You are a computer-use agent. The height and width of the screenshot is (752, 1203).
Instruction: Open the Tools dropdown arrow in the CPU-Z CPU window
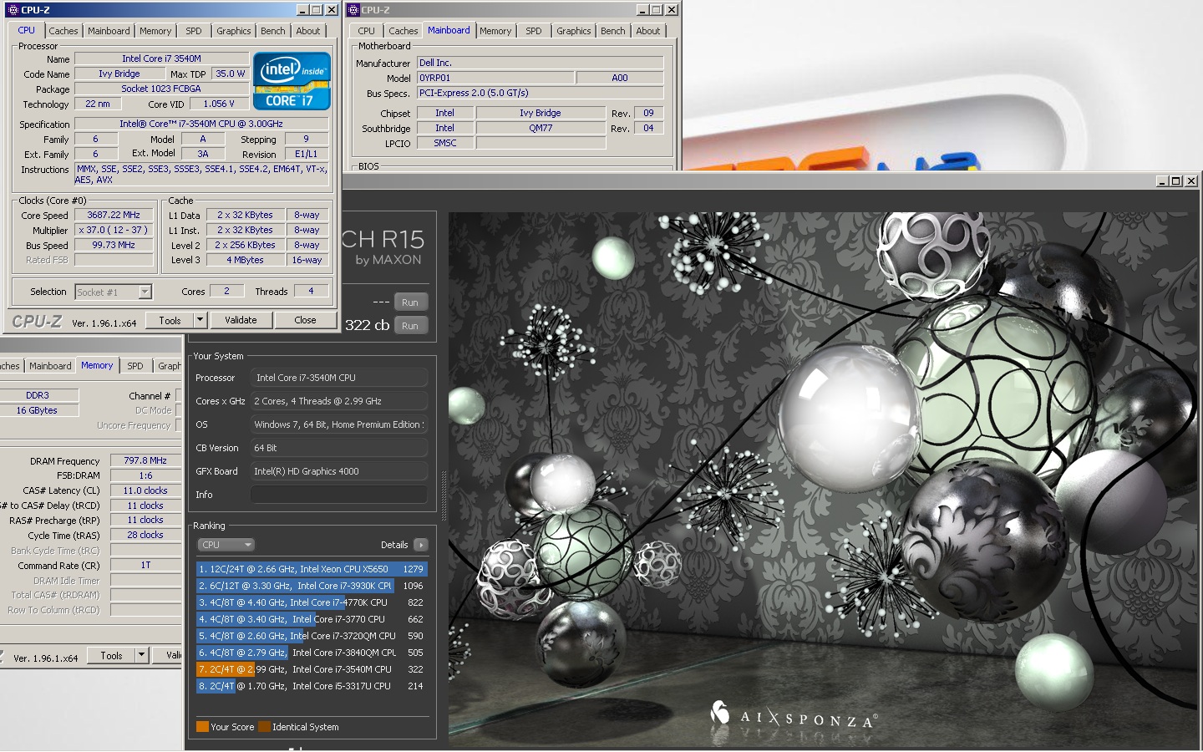coord(200,320)
